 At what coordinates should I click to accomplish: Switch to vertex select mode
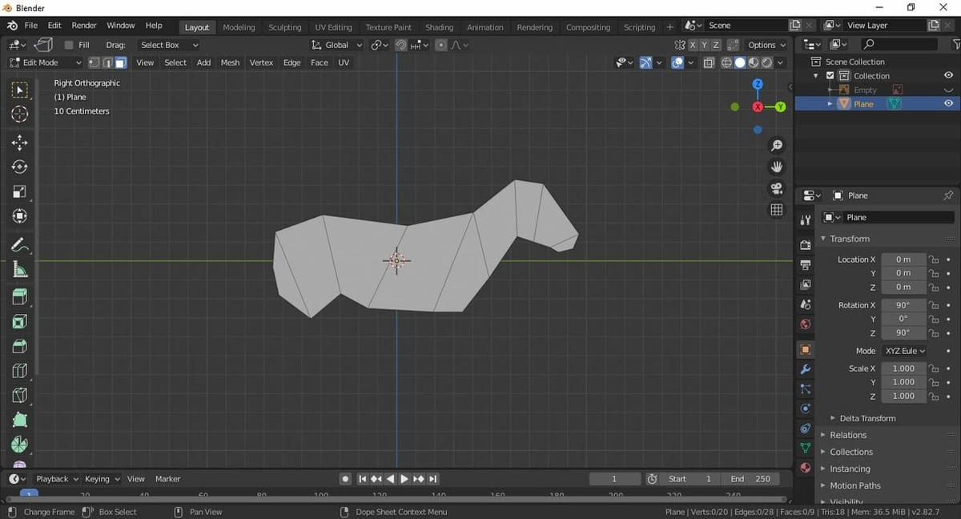click(94, 62)
